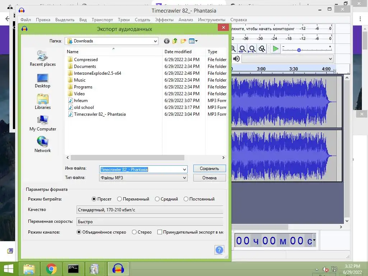Image resolution: width=368 pixels, height=276 pixels.
Task: Open Google Chrome from the taskbar
Action: tap(51, 269)
